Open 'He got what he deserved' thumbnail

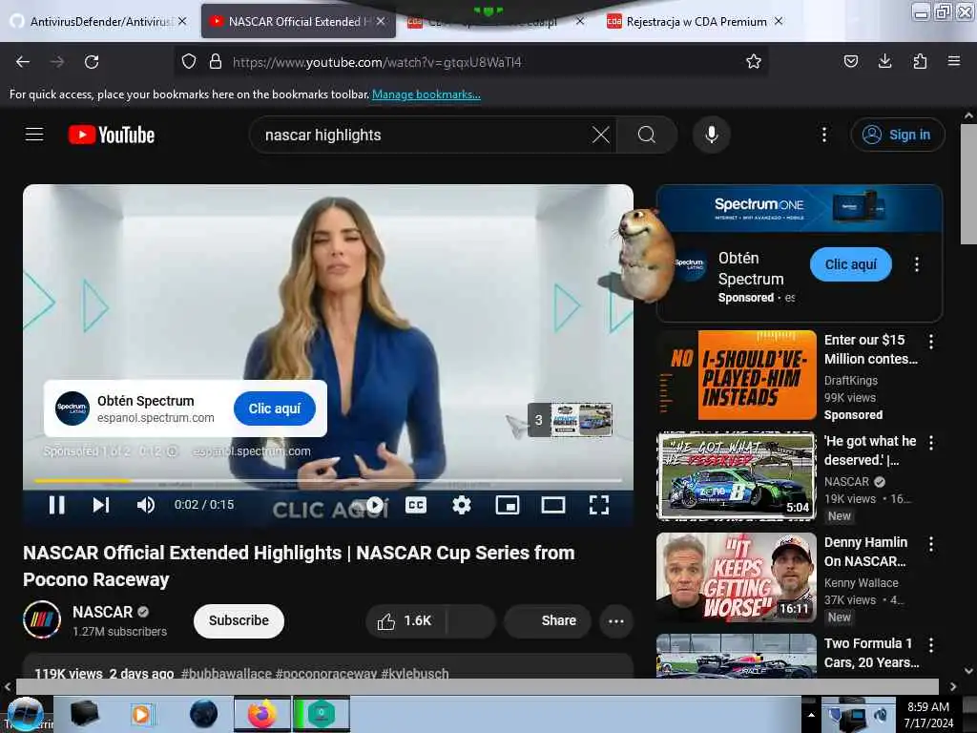click(x=737, y=476)
